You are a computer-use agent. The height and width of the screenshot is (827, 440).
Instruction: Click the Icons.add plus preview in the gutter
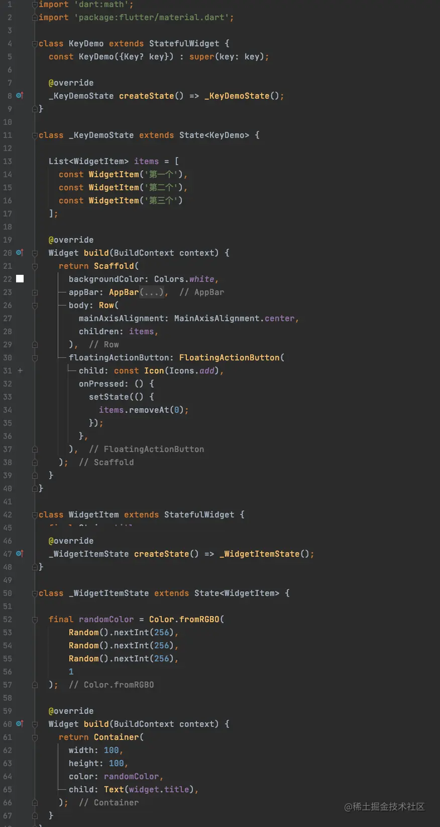tap(20, 370)
